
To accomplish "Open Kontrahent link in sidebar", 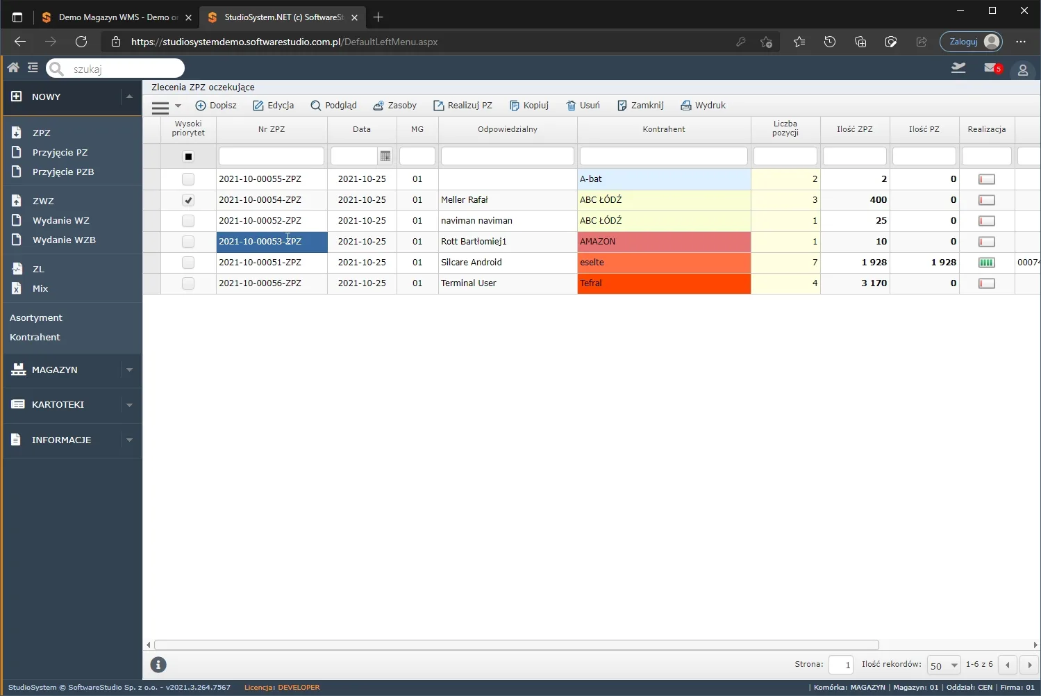I will tap(35, 337).
